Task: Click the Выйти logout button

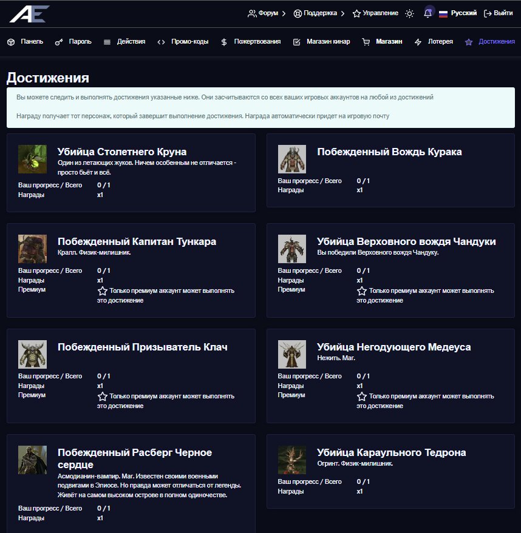Action: tap(498, 13)
